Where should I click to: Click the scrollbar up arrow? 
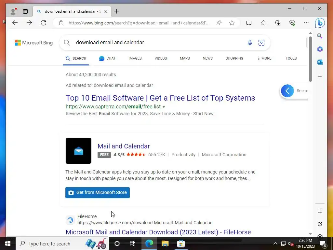tap(310, 33)
